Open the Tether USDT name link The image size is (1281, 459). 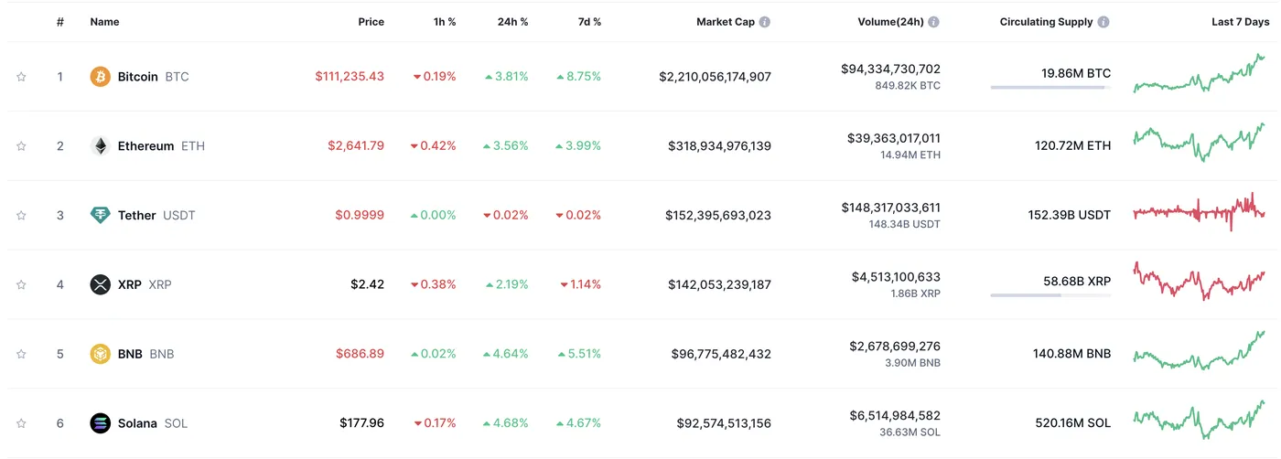(x=137, y=216)
